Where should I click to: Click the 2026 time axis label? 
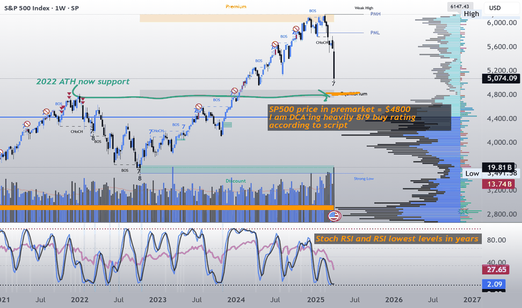[394, 300]
